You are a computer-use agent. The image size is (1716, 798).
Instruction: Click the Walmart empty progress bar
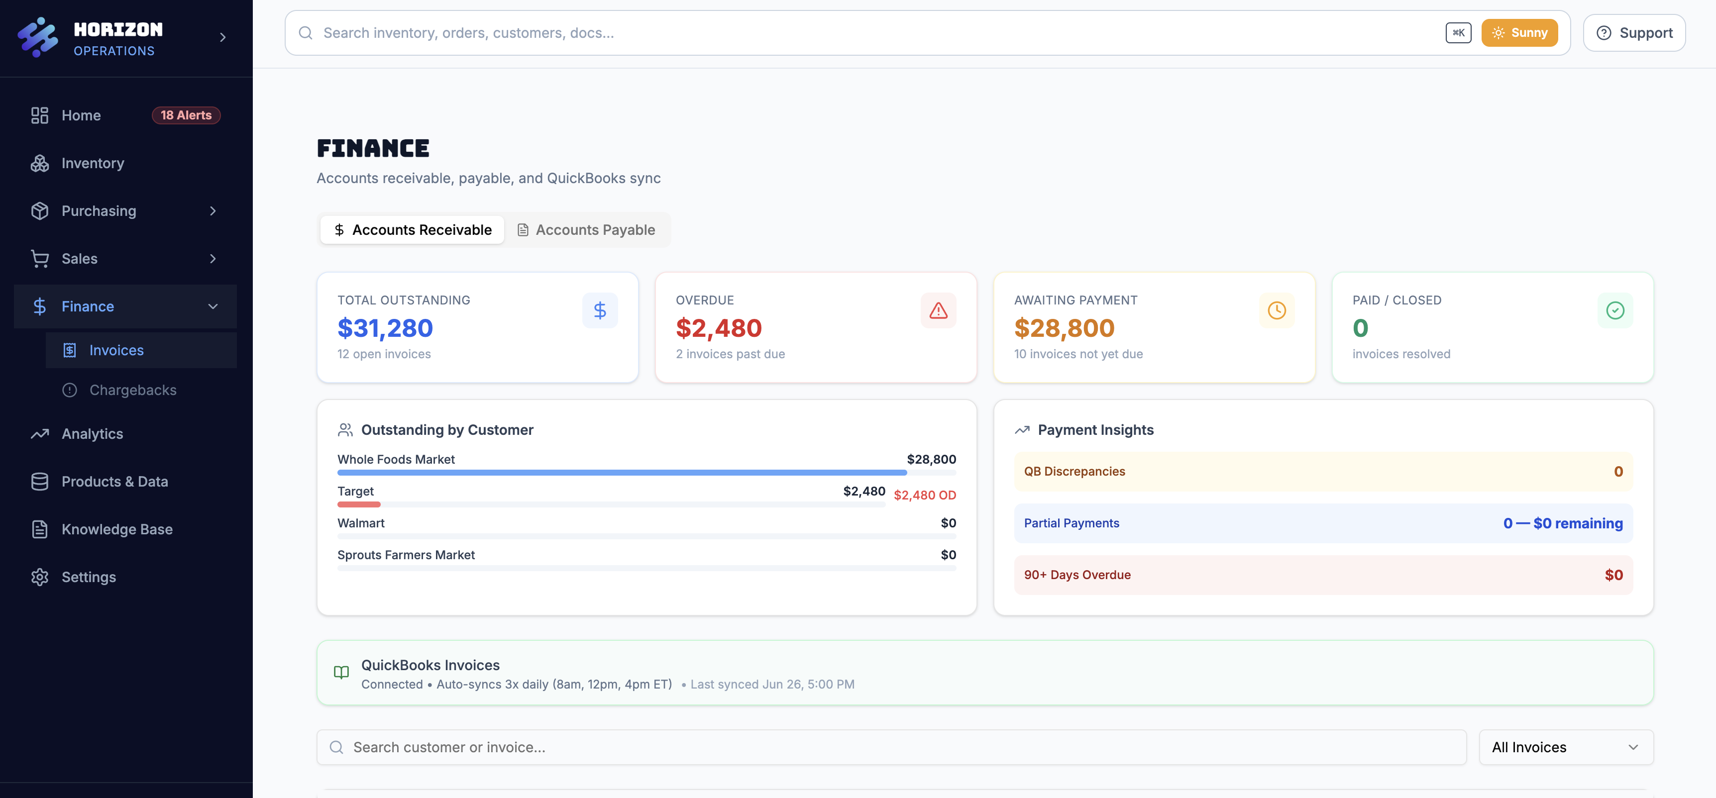647,536
